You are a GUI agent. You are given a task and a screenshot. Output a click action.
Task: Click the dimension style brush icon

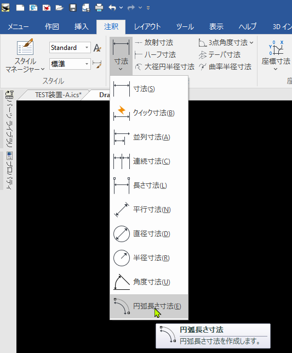point(98,64)
